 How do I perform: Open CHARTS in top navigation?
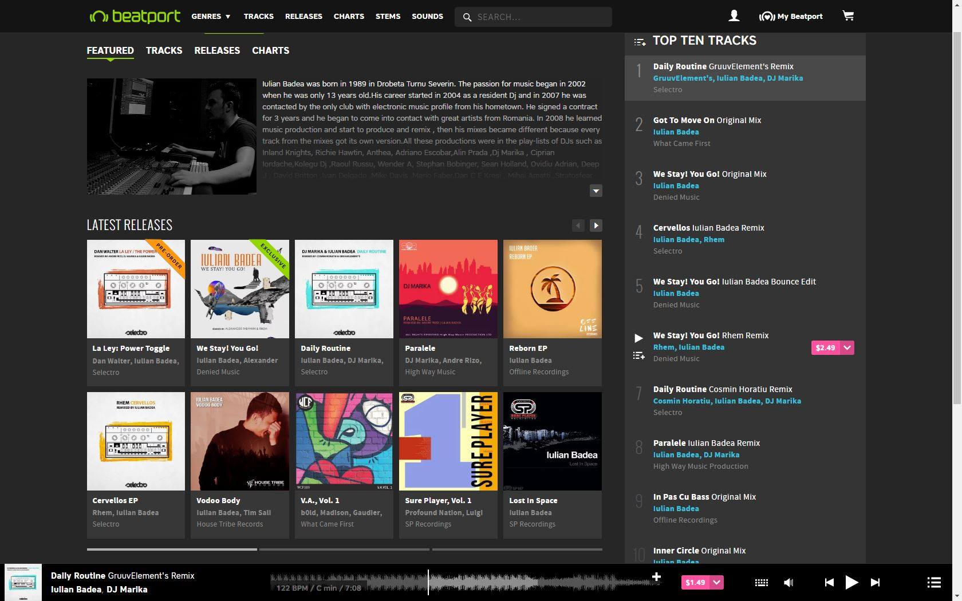(x=349, y=17)
